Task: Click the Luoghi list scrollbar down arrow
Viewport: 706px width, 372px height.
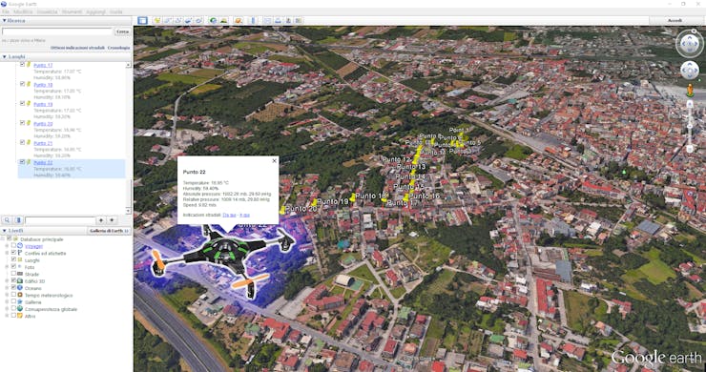Action: click(129, 210)
